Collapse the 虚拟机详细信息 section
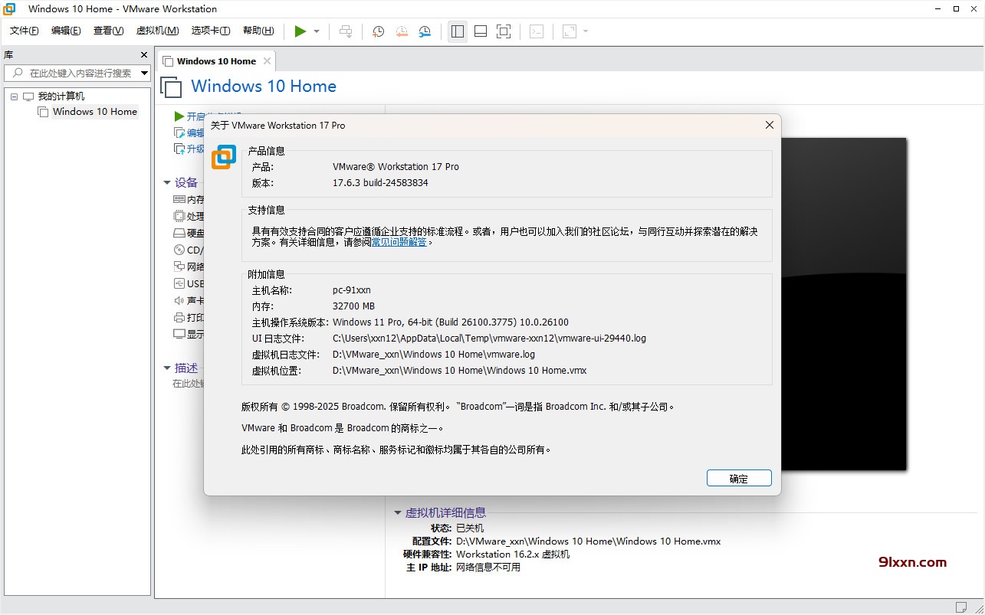The image size is (985, 615). (x=398, y=512)
